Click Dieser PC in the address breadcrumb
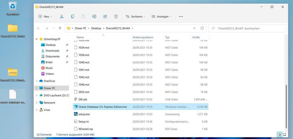Screen dimensions: 293x139 (x=81, y=28)
